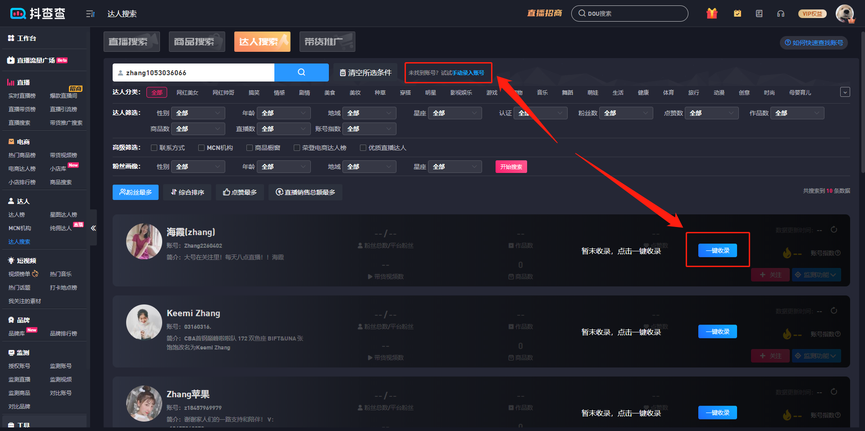Open the 直播搜索 tab
The height and width of the screenshot is (431, 865).
click(132, 42)
